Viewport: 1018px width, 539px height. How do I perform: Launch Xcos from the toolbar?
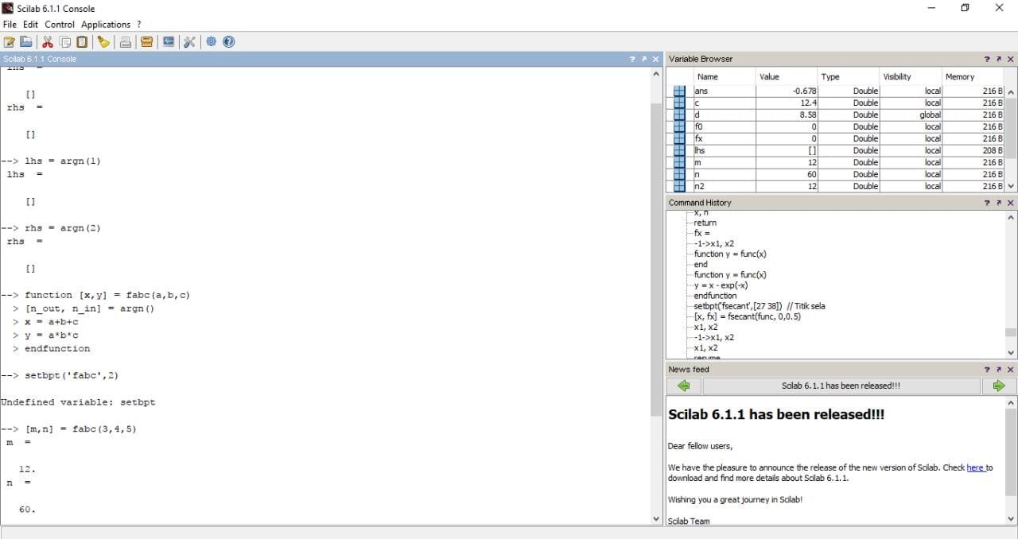tap(169, 42)
